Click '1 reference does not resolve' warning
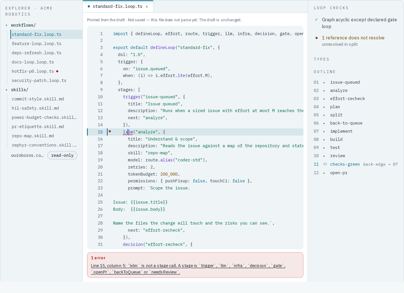This screenshot has height=293, width=404. 353,38
